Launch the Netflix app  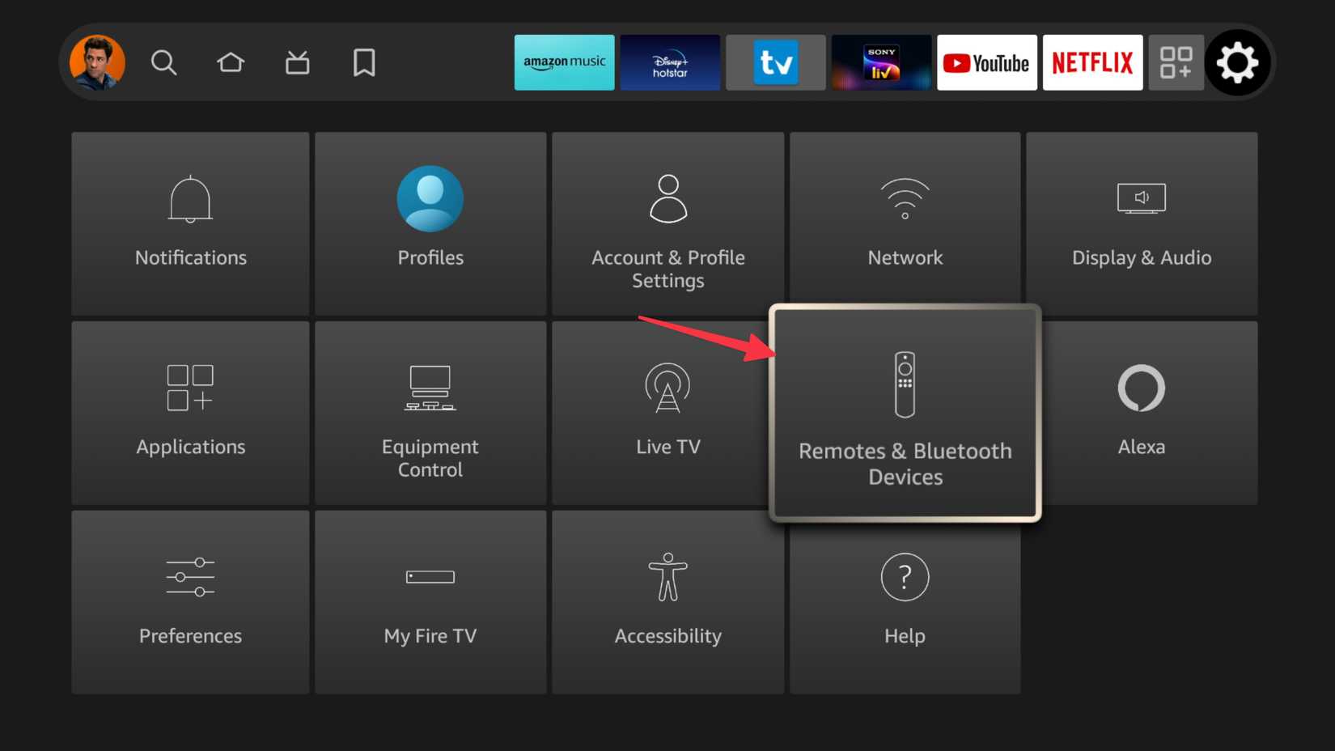point(1092,62)
